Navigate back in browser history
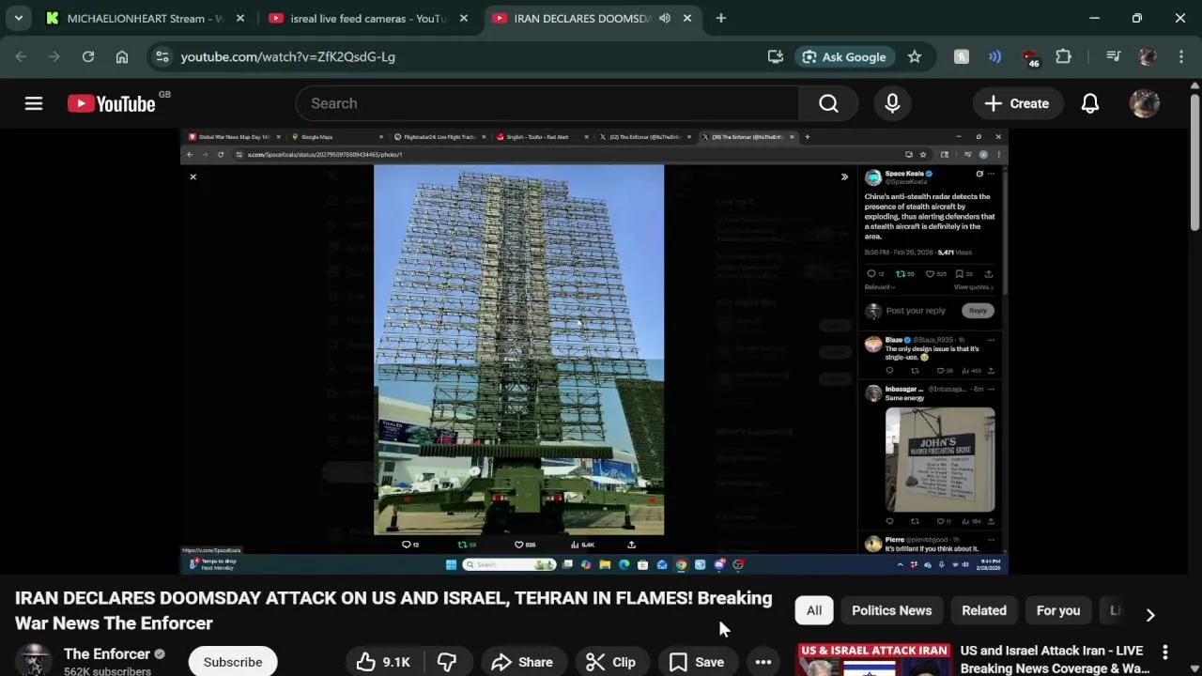The image size is (1202, 676). click(22, 56)
